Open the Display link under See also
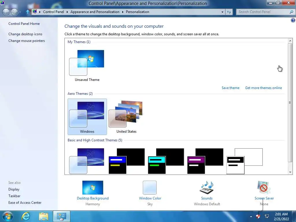Screen dimensions: 296x222 tap(14, 189)
